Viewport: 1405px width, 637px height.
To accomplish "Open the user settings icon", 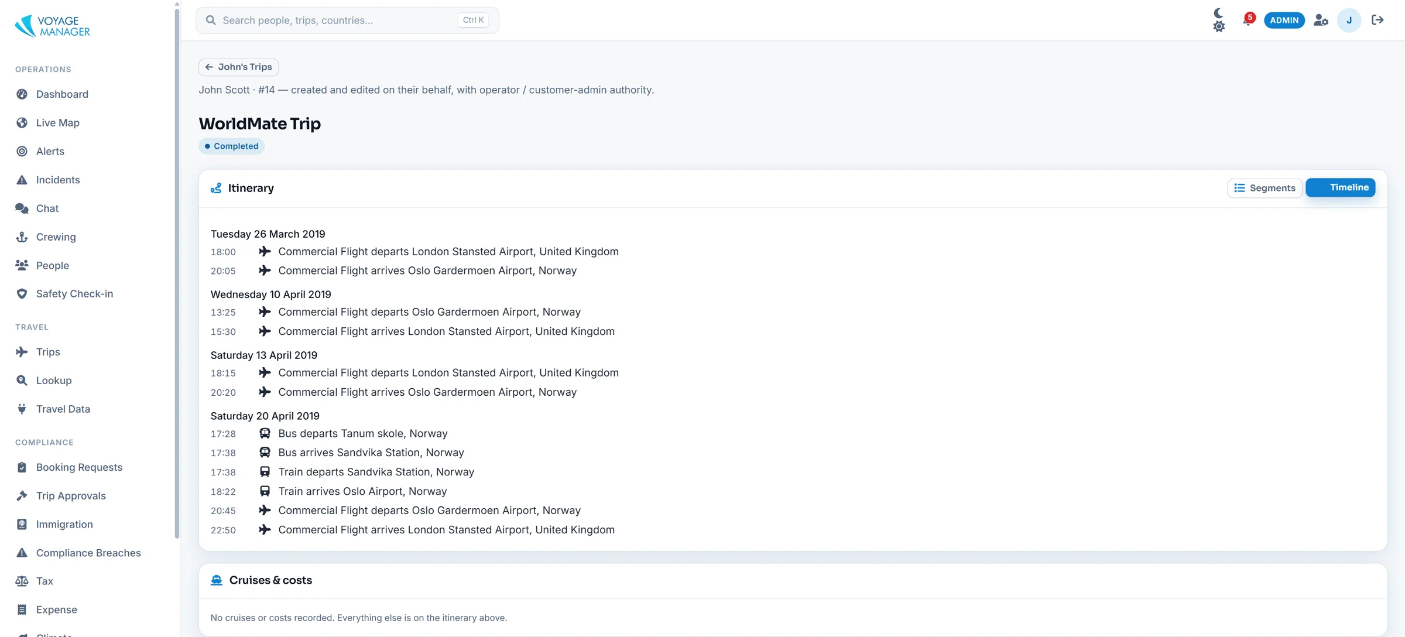I will point(1321,20).
